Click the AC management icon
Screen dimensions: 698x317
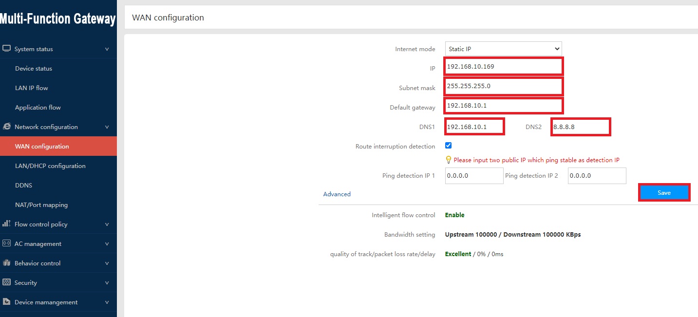point(7,243)
